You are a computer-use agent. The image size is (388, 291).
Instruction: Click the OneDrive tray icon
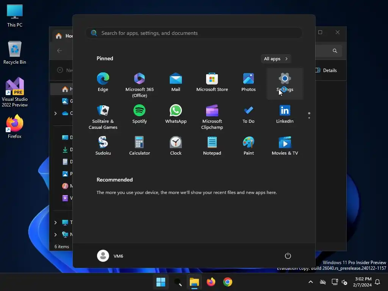[x=323, y=282]
